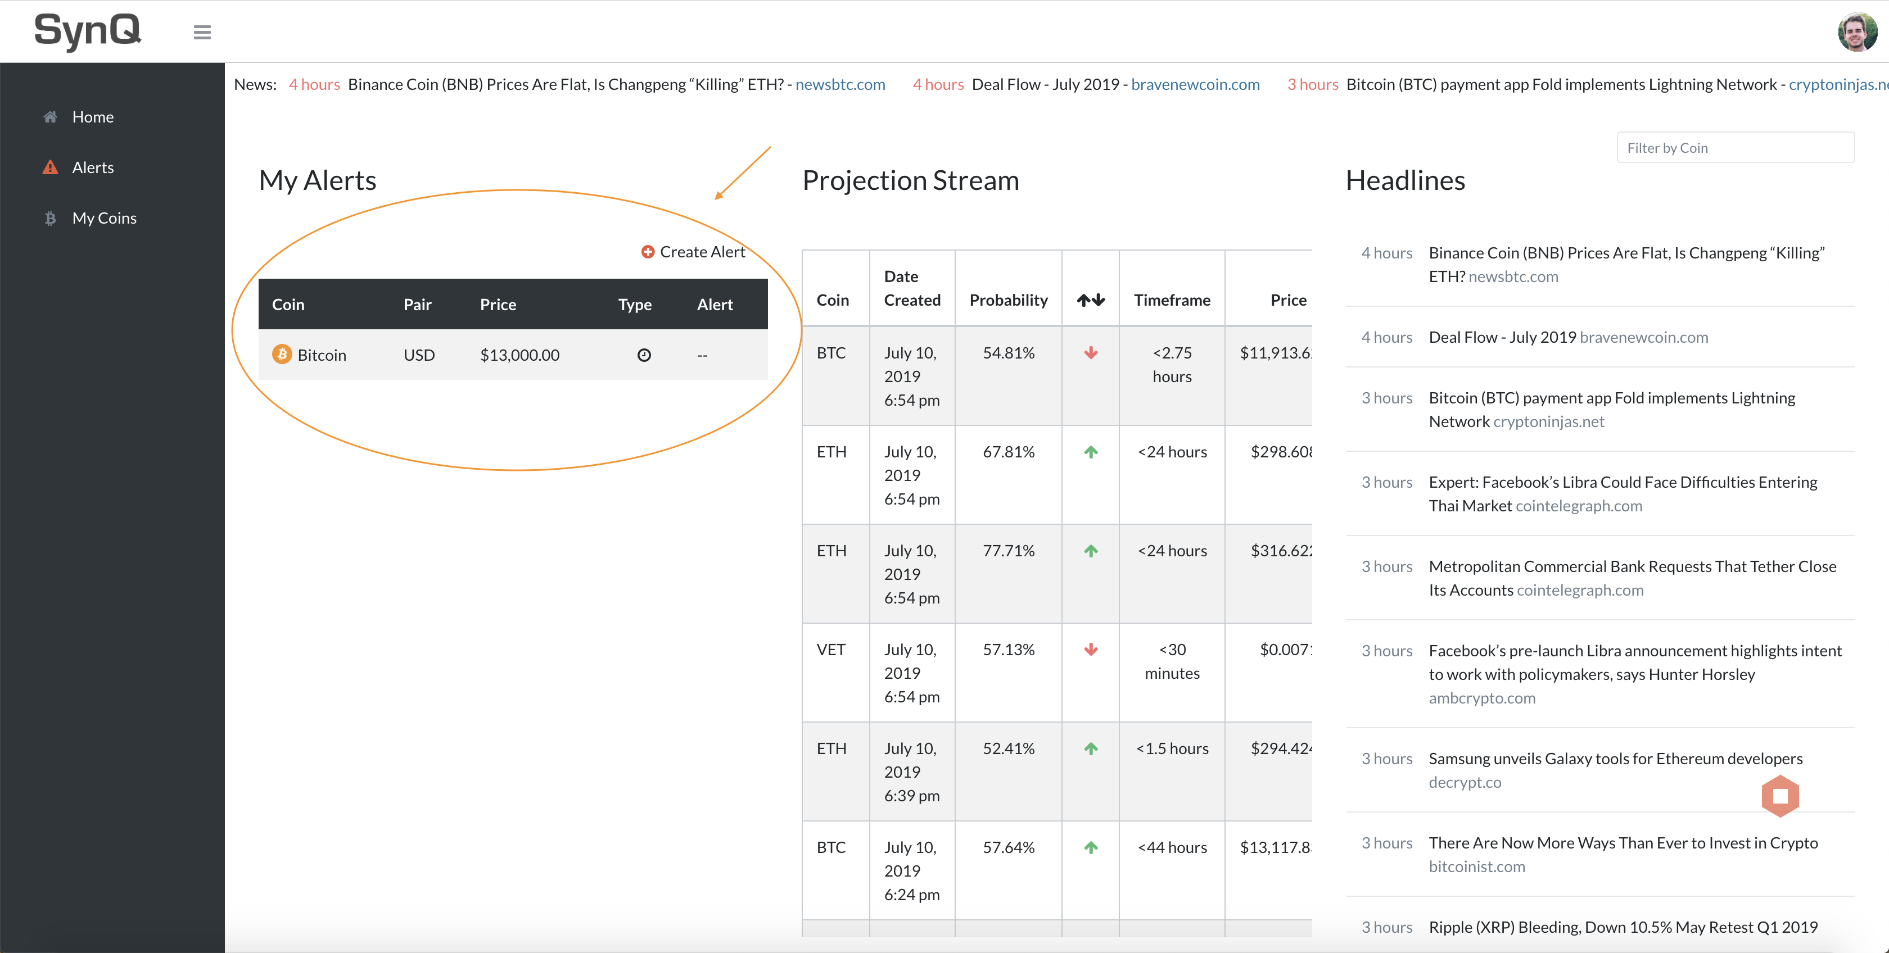Click the Timeframe column header
This screenshot has width=1889, height=953.
[x=1172, y=300]
